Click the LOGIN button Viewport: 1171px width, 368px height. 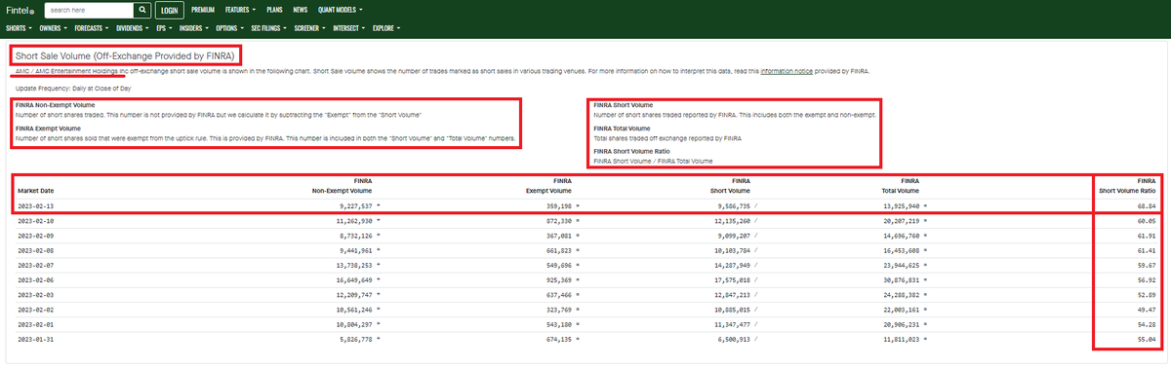click(170, 10)
